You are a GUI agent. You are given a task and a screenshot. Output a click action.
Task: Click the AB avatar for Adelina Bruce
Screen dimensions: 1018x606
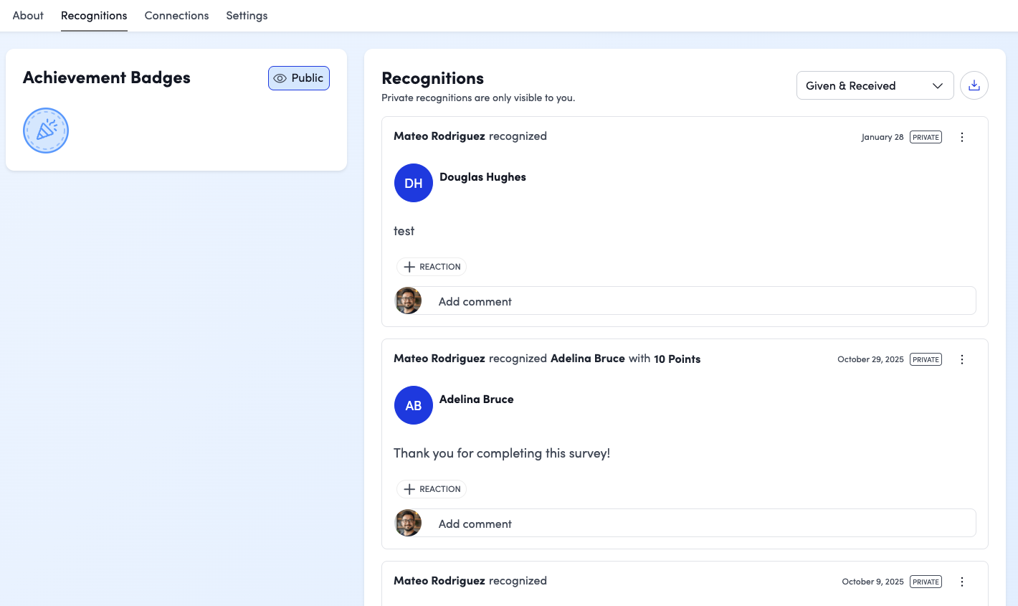pos(414,405)
